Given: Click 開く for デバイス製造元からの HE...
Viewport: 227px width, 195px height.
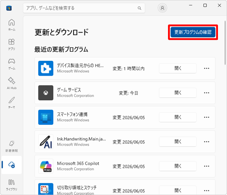Looking at the screenshot, I should tap(178, 68).
